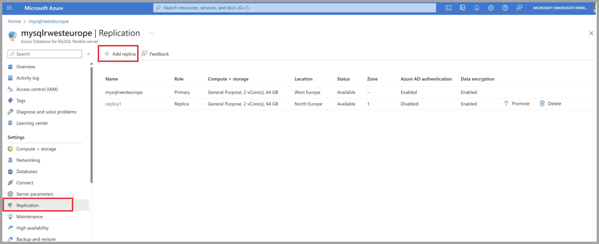Close the Replication blade
Viewport: 599px width, 244px height.
point(591,34)
